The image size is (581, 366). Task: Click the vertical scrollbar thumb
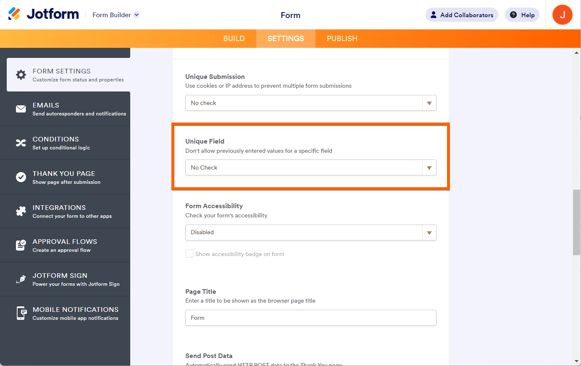(x=576, y=222)
